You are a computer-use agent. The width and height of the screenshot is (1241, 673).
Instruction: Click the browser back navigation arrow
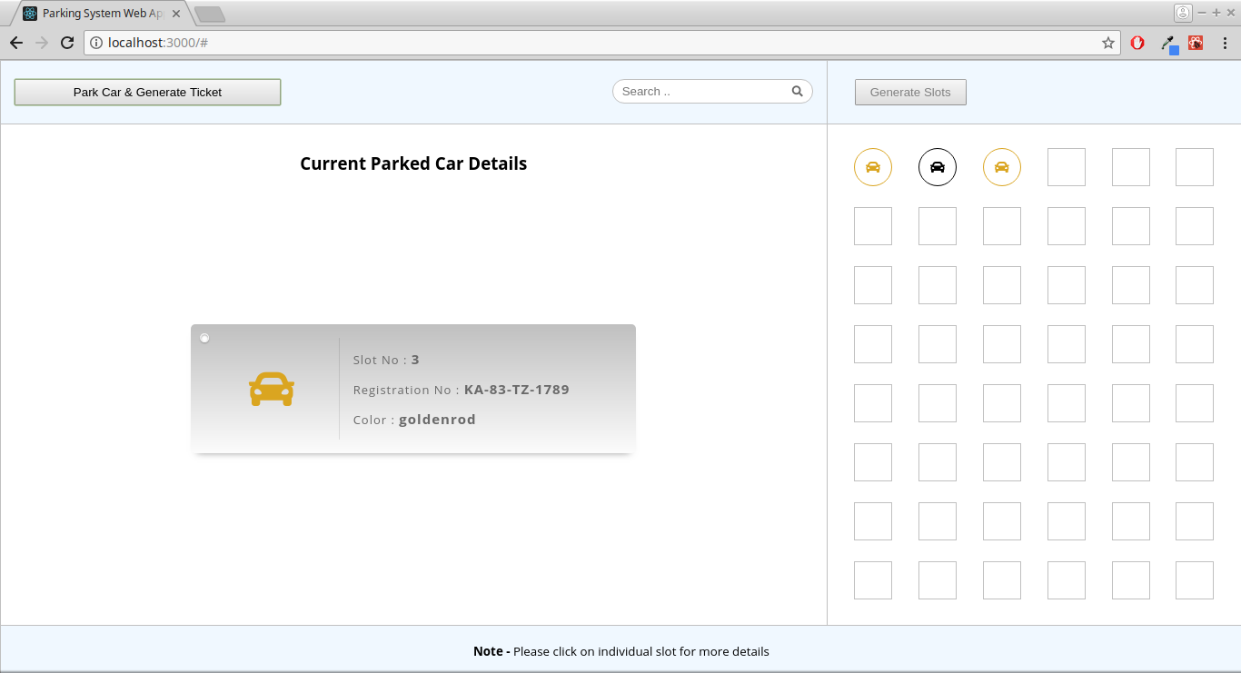pyautogui.click(x=15, y=42)
